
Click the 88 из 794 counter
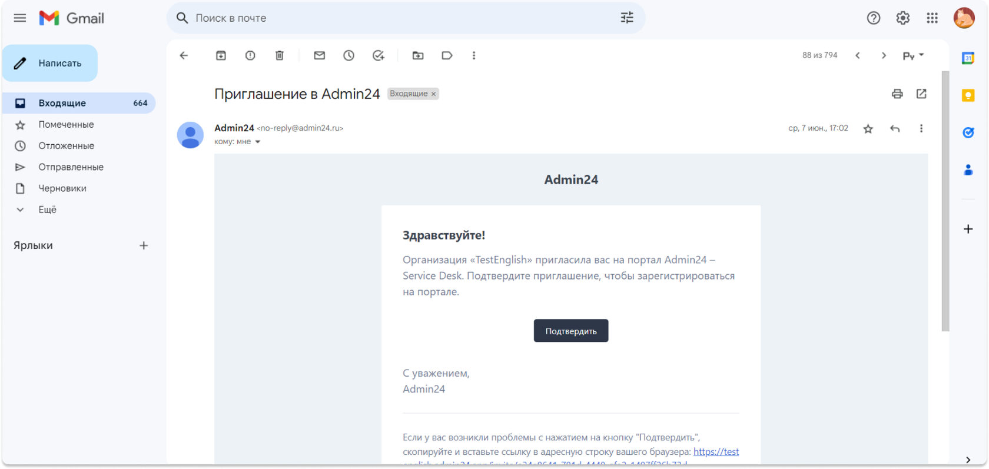pos(820,55)
